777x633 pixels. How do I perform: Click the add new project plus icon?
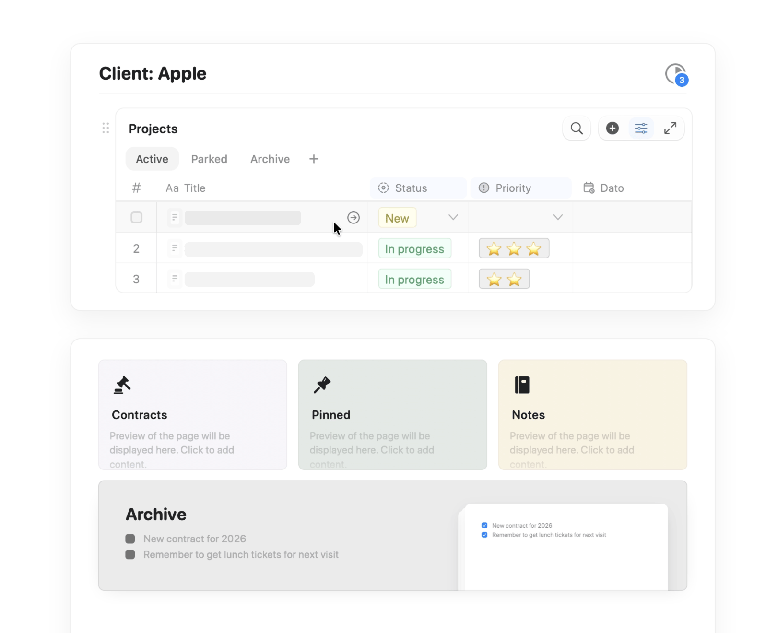coord(612,128)
